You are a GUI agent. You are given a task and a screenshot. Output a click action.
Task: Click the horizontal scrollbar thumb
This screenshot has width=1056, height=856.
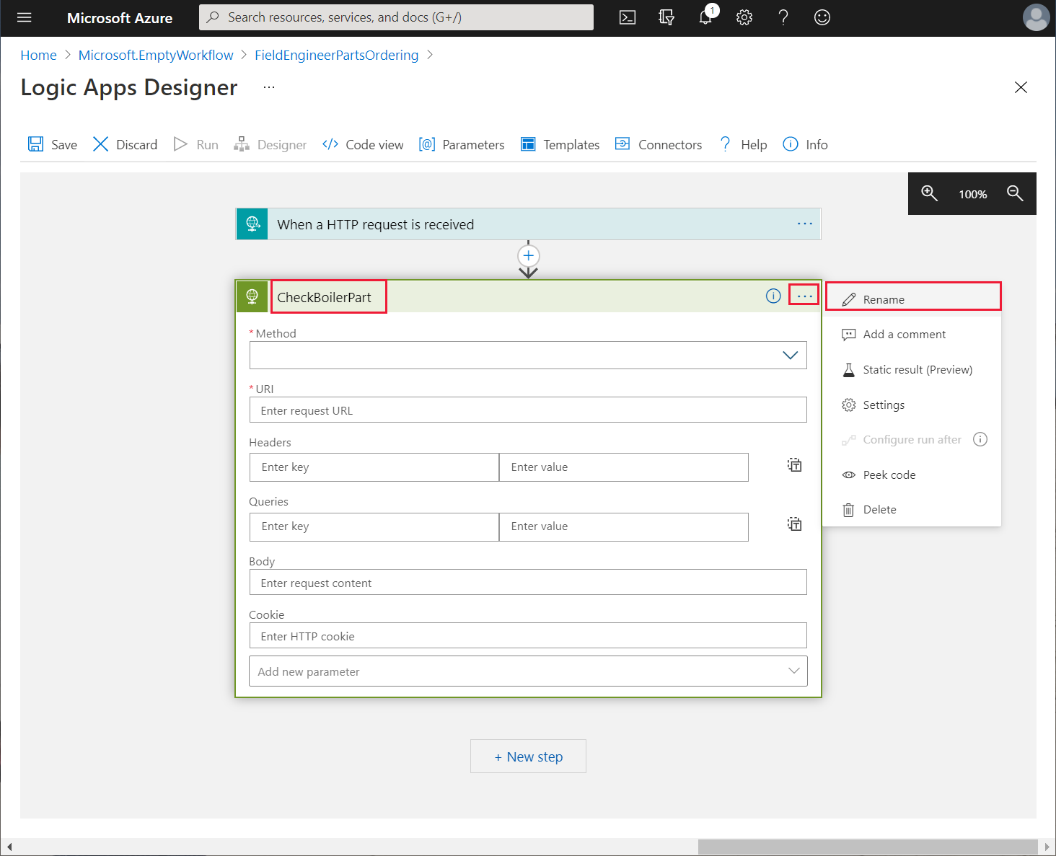867,847
